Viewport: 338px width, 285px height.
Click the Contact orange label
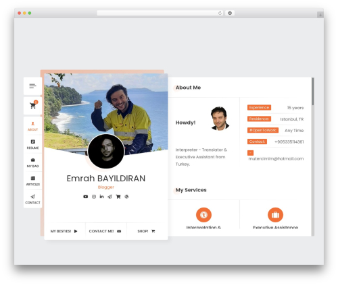pos(257,141)
